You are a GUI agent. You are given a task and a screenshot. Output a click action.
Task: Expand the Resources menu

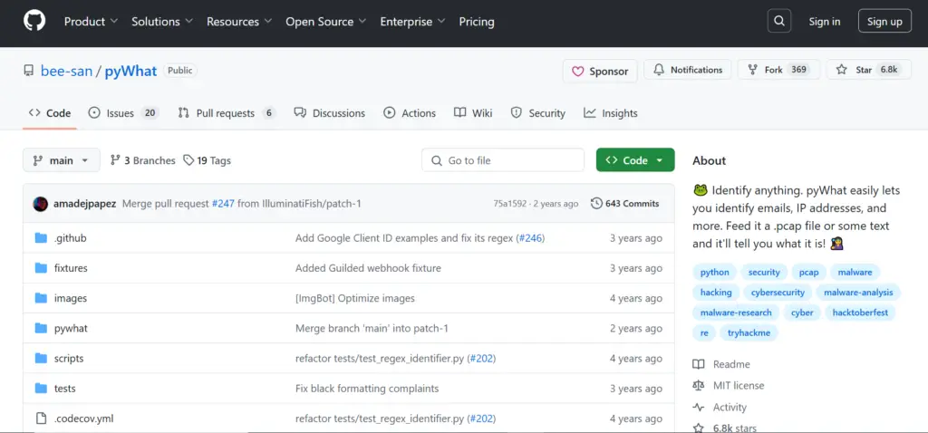click(239, 22)
